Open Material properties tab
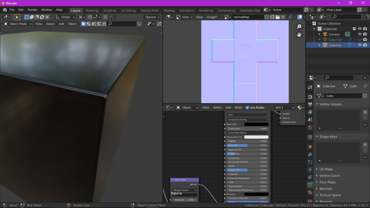The image size is (370, 208). [x=310, y=192]
